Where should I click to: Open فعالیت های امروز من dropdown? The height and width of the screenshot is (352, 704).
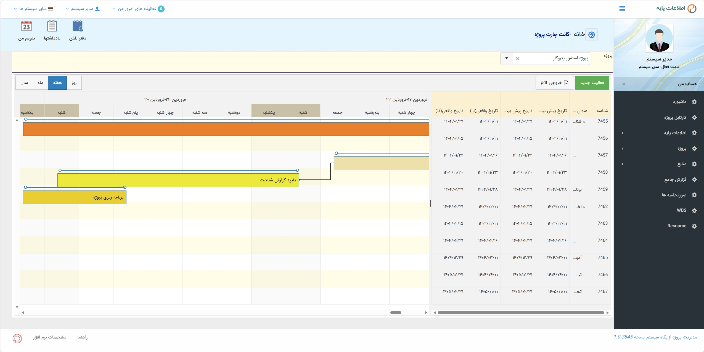[x=138, y=9]
